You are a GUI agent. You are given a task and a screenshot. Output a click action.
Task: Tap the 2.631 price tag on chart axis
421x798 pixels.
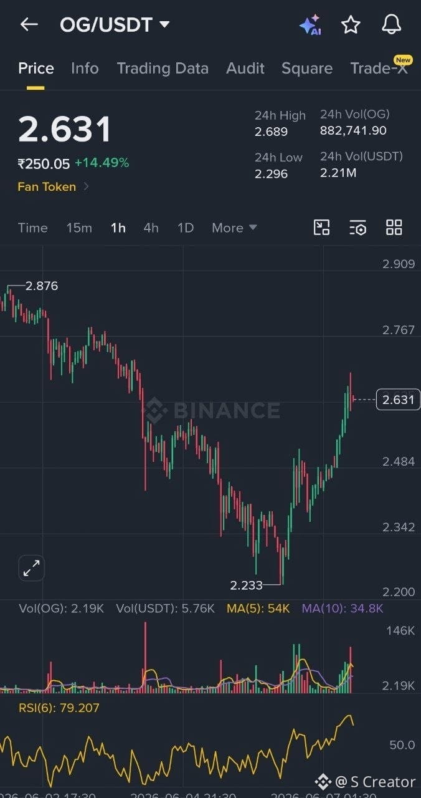(x=399, y=400)
